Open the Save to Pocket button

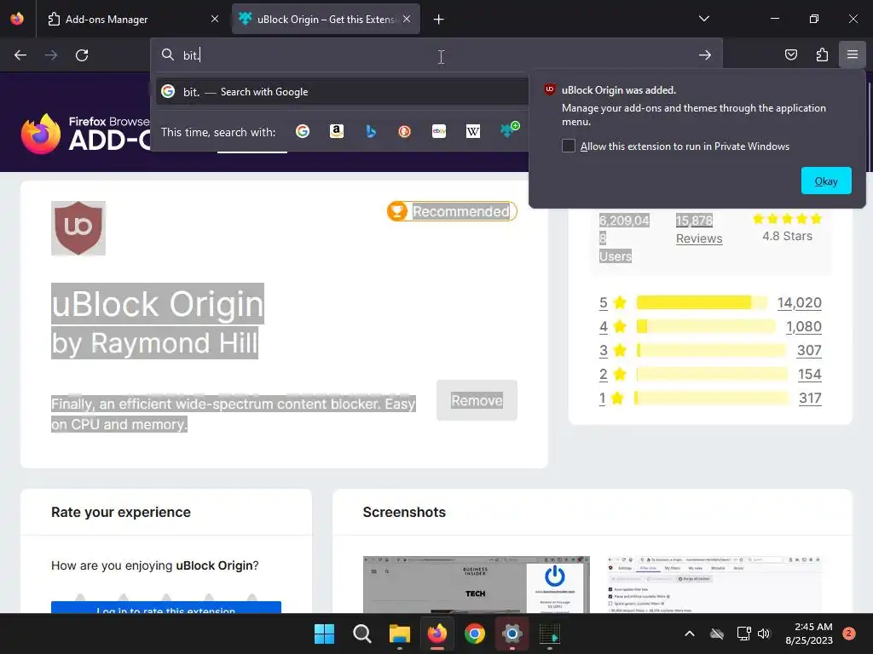click(x=790, y=54)
